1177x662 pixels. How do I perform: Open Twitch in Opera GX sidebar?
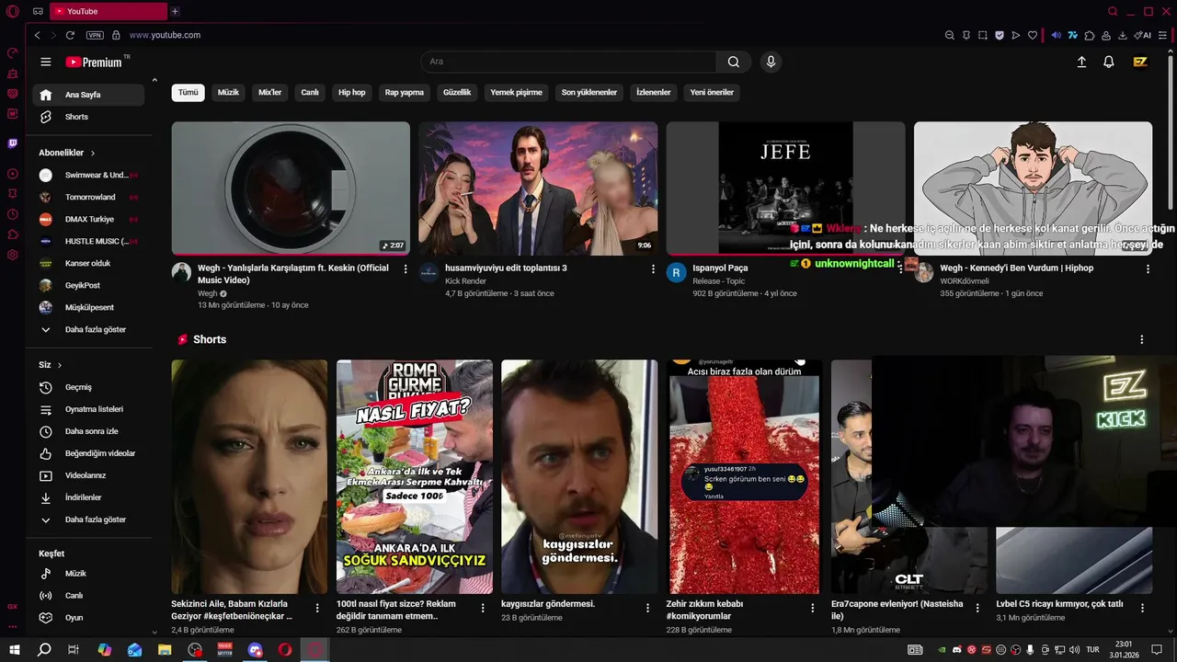tap(13, 143)
